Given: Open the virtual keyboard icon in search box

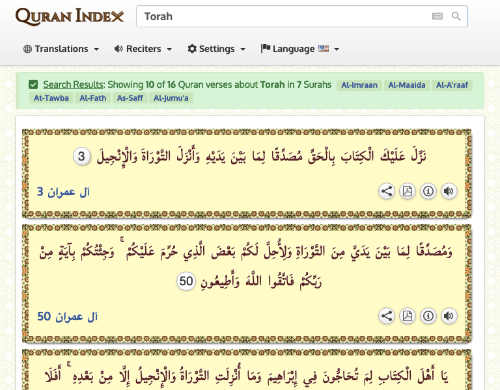Looking at the screenshot, I should pyautogui.click(x=437, y=16).
